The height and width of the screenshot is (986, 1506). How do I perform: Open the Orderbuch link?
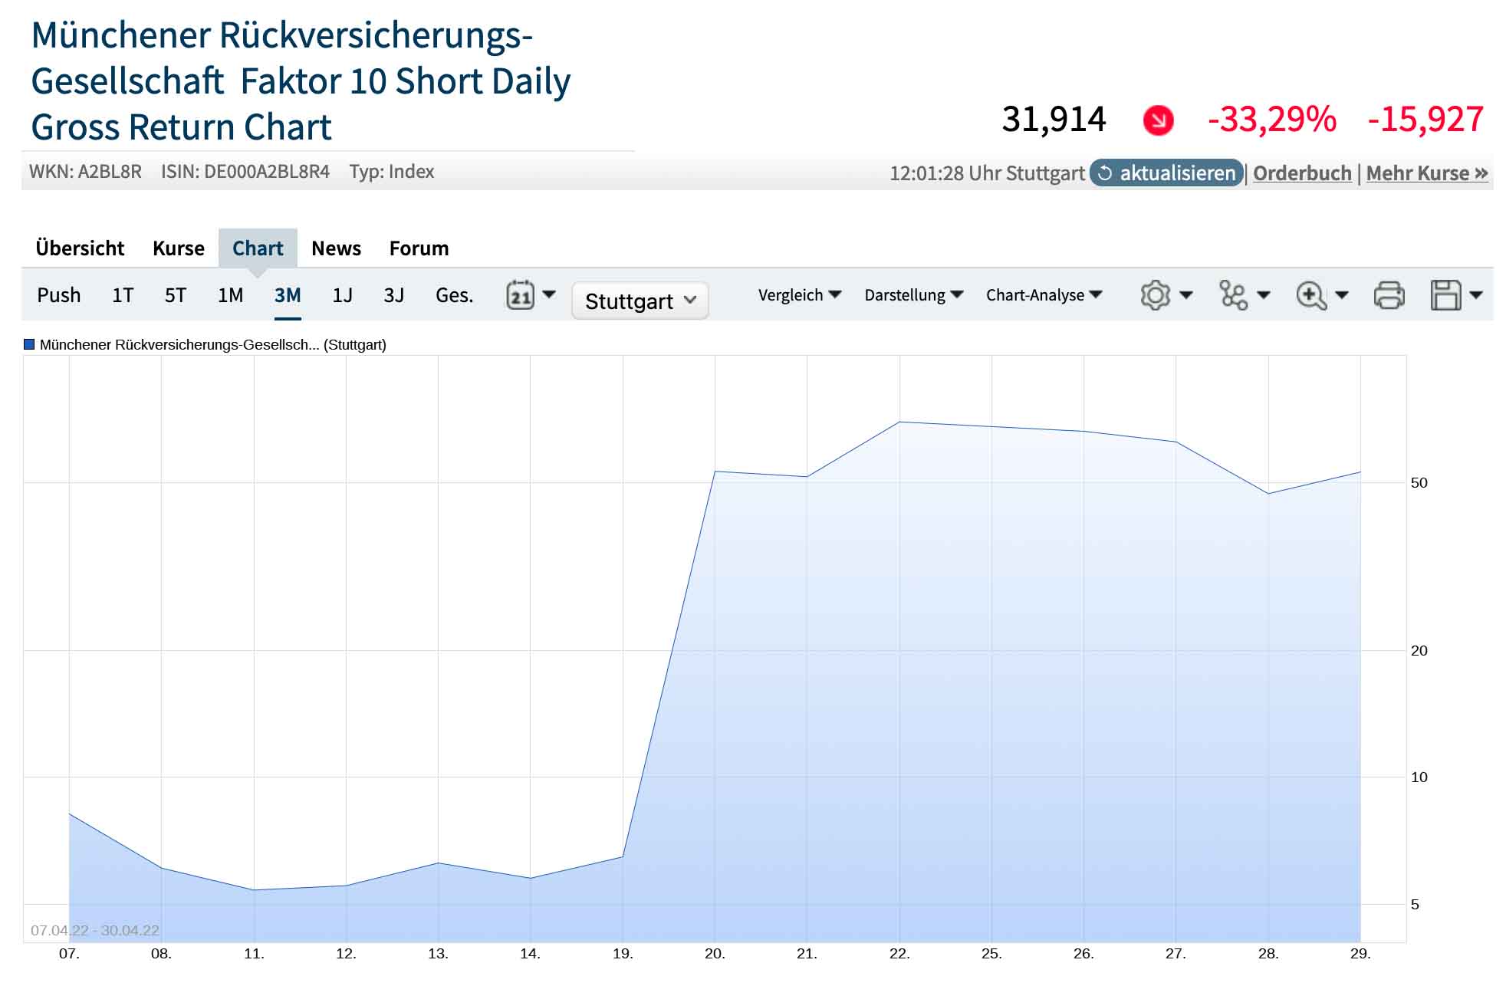1302,173
